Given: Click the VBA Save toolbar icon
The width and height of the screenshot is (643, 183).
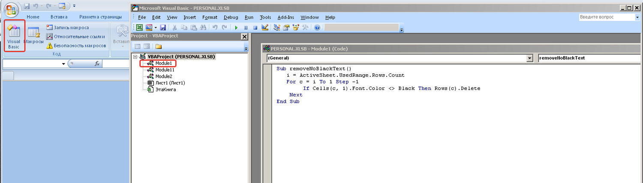Looking at the screenshot, I should pyautogui.click(x=163, y=27).
